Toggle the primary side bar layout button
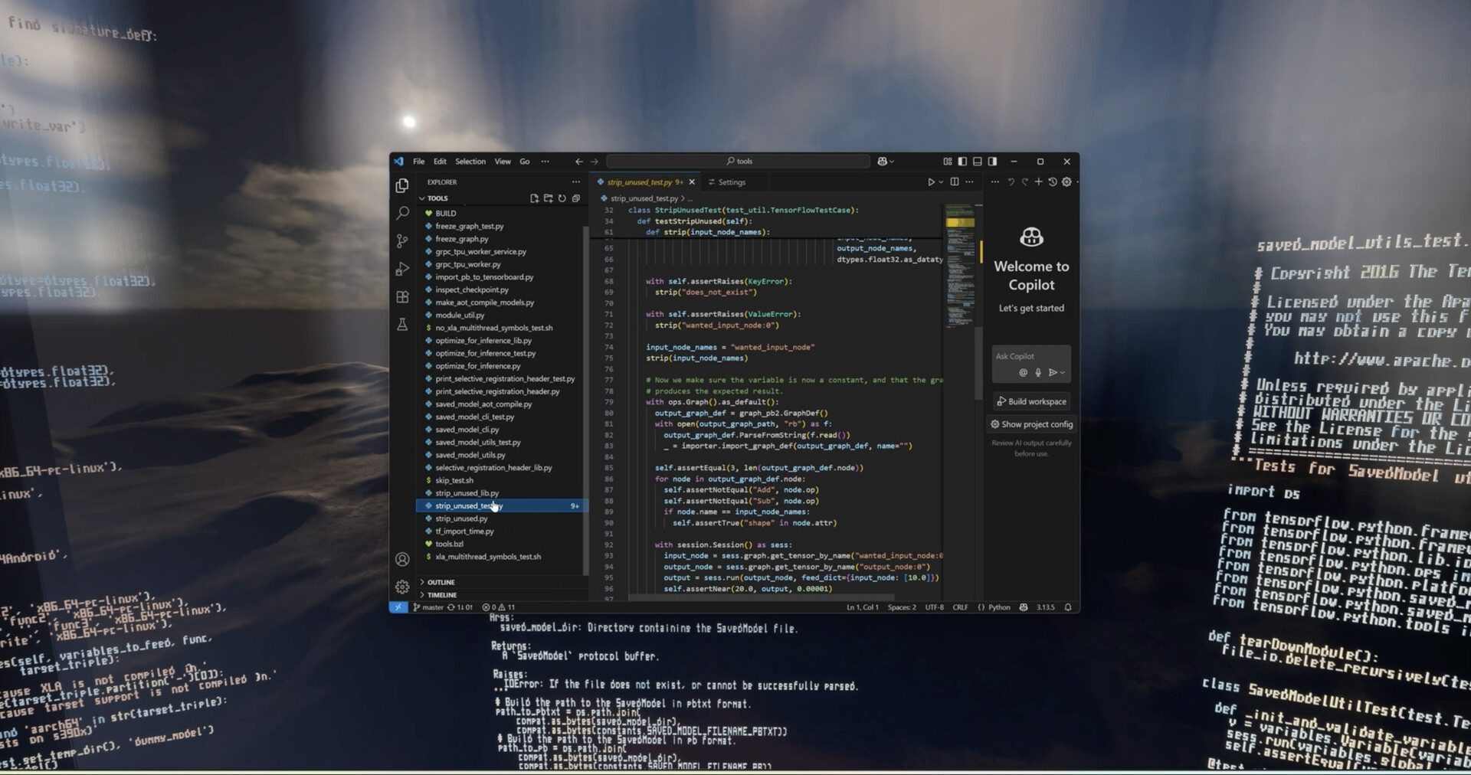 coord(962,162)
